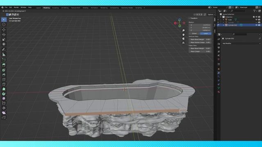Click the Median X value field
The width and height of the screenshot is (262, 147).
pos(200,25)
